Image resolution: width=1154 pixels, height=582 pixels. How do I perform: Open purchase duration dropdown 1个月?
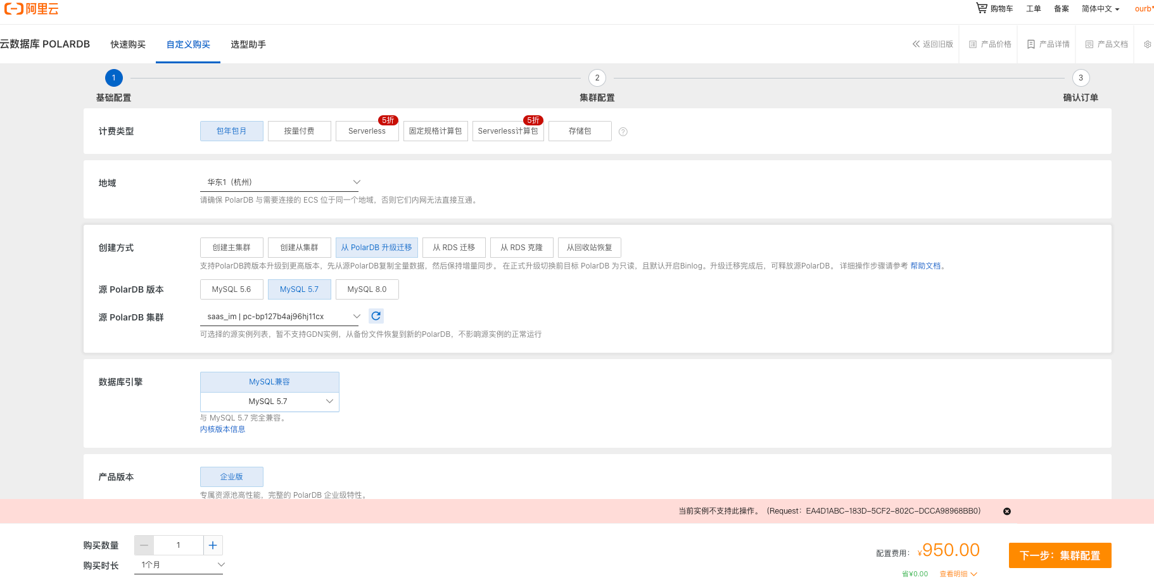coord(179,565)
